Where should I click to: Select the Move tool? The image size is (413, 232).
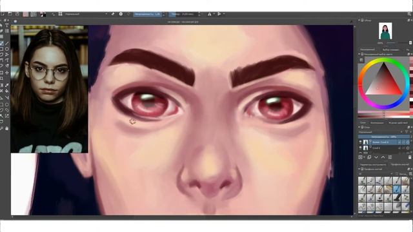pos(7,73)
